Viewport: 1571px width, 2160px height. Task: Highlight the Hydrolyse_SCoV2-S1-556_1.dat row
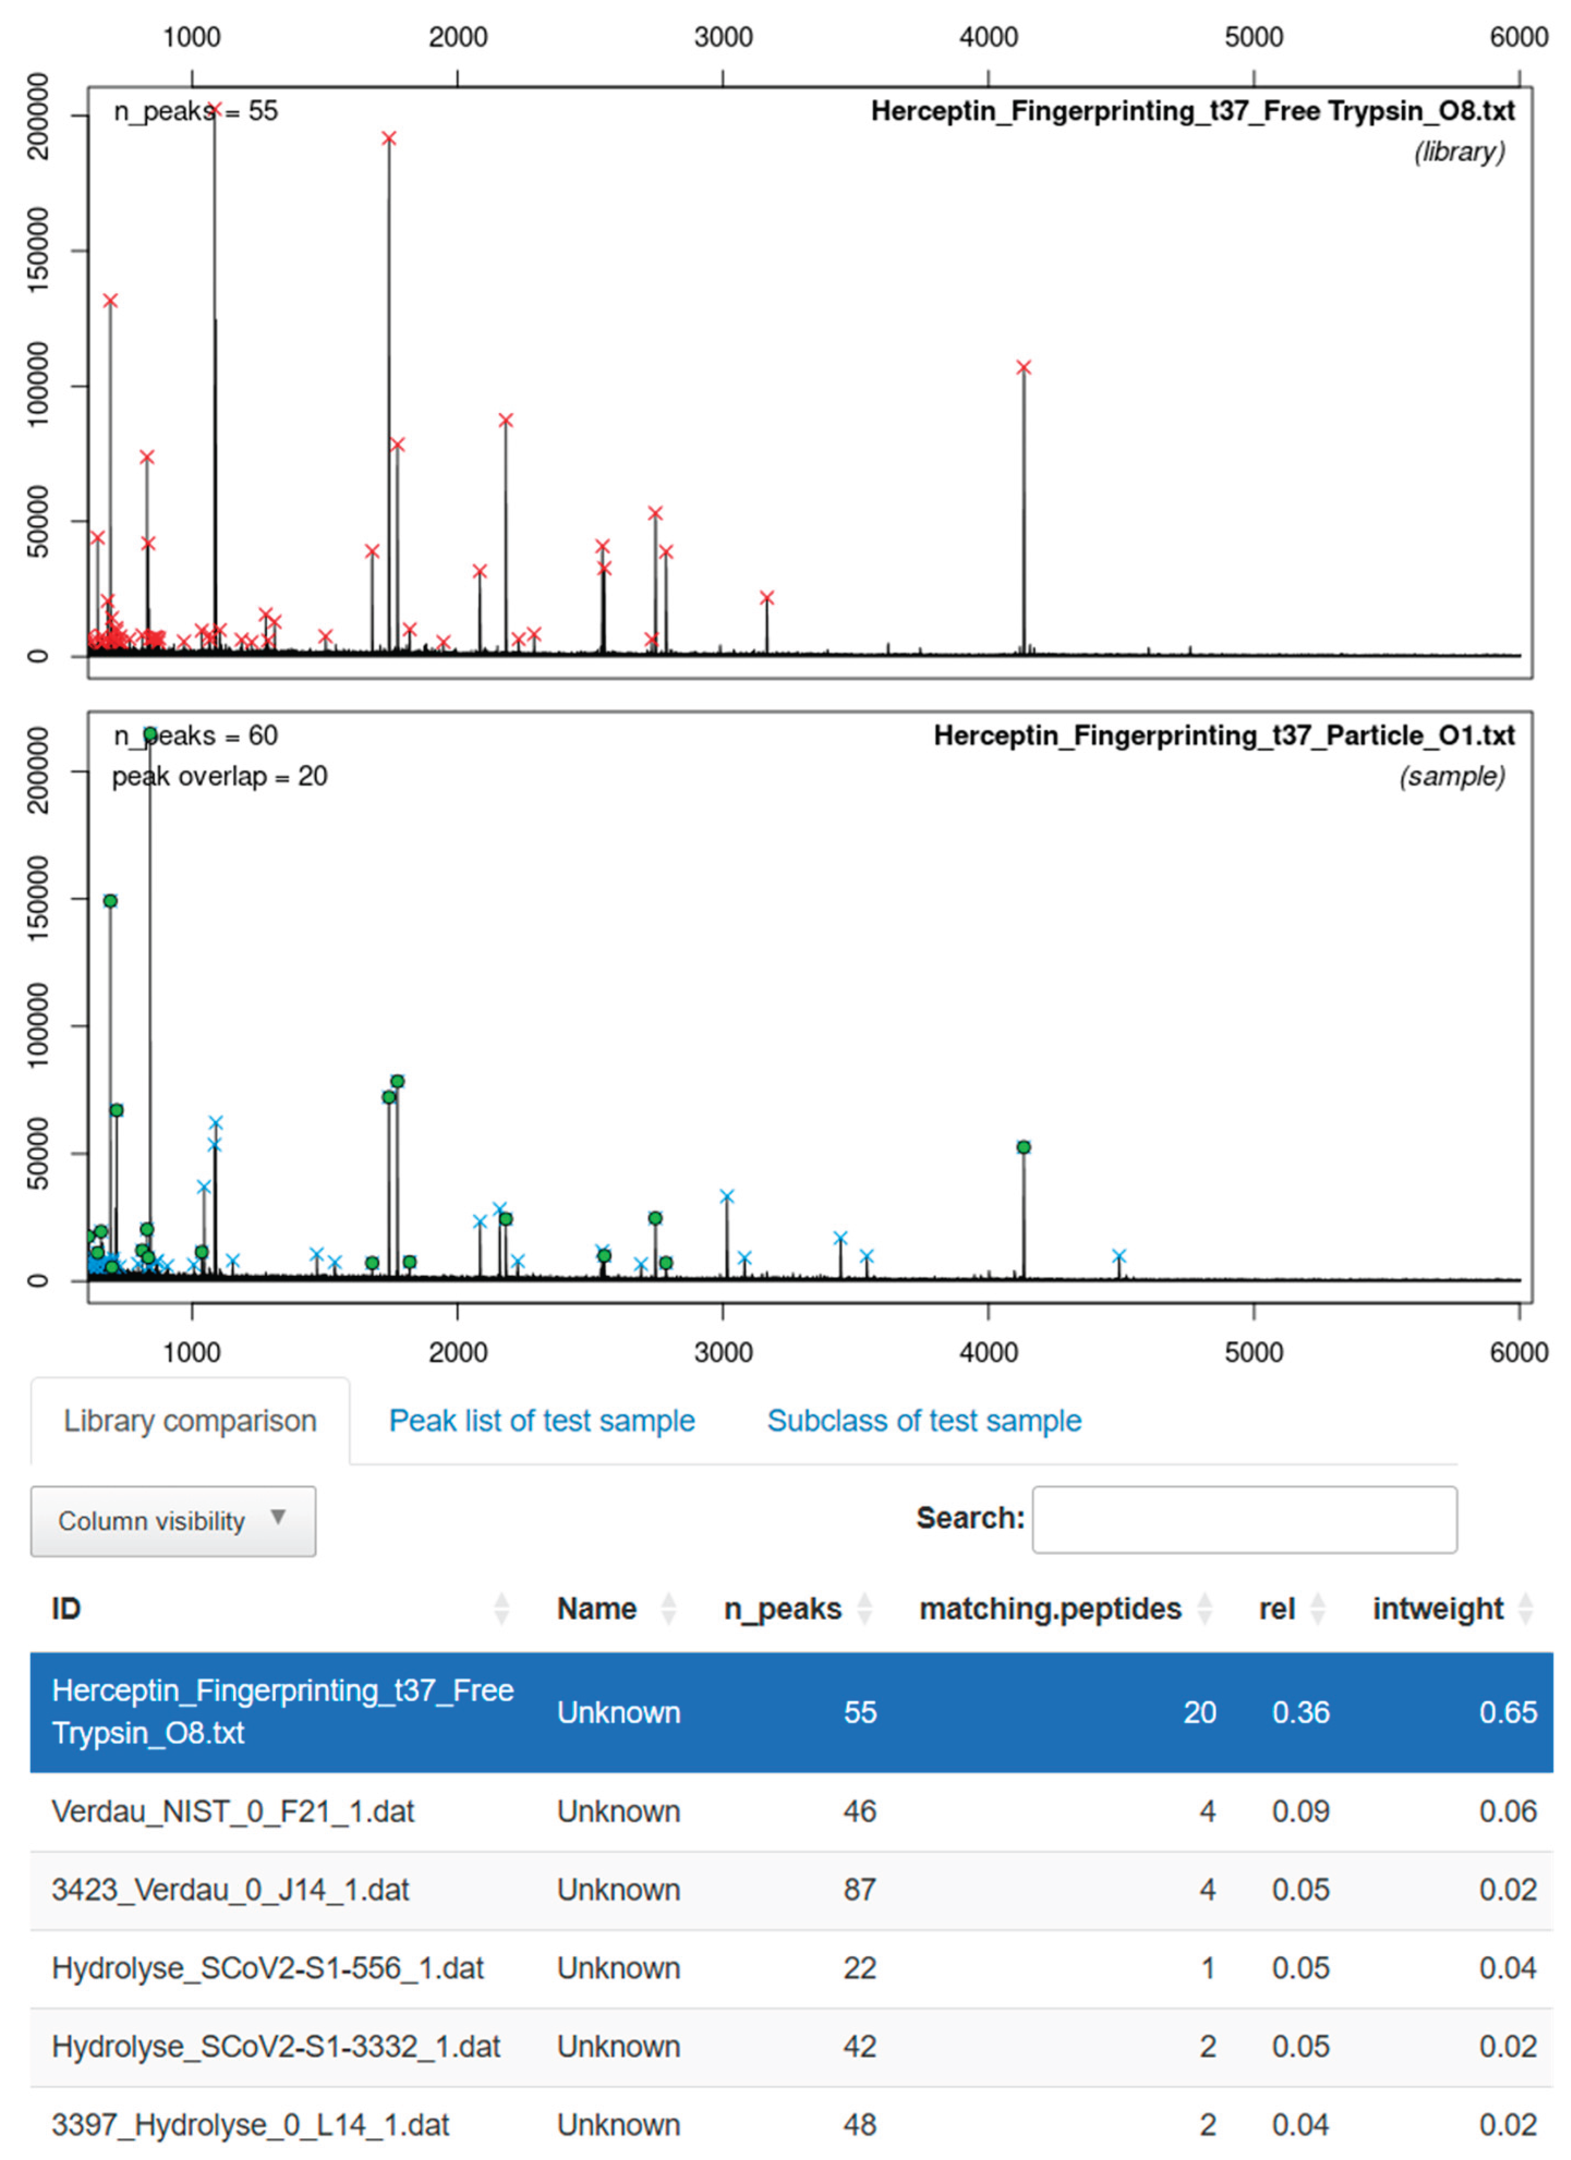270,1968
